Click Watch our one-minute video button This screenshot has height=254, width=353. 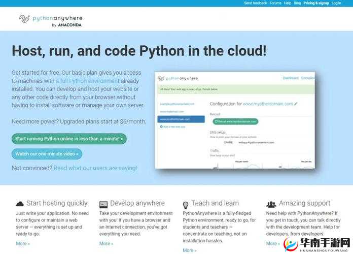(47, 154)
